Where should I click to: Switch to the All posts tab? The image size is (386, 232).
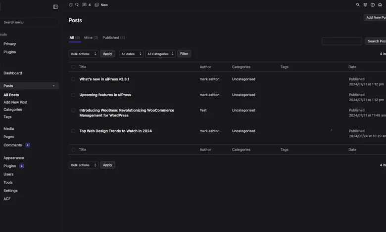click(x=75, y=38)
